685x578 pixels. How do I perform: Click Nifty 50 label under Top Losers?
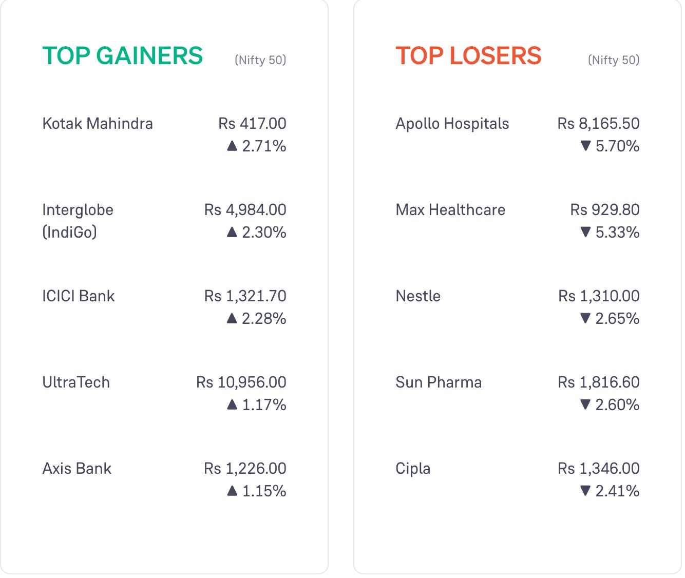(614, 60)
